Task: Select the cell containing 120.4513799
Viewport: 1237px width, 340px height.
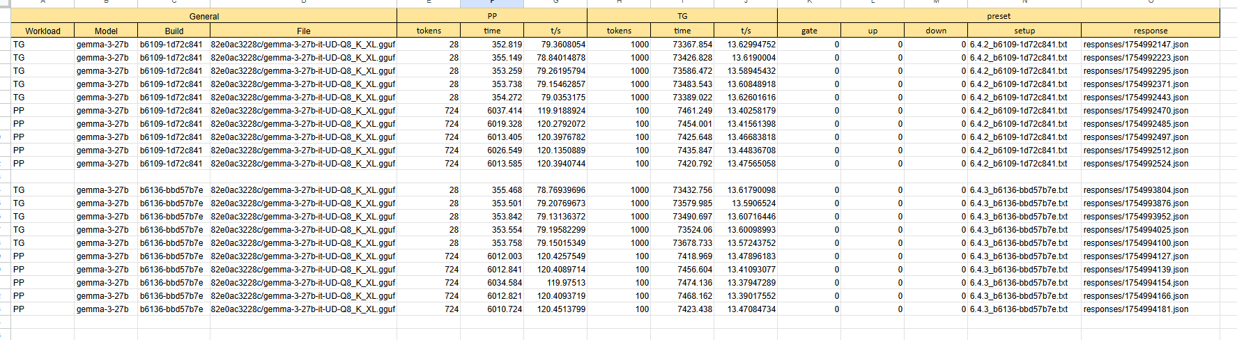Action: [x=555, y=309]
